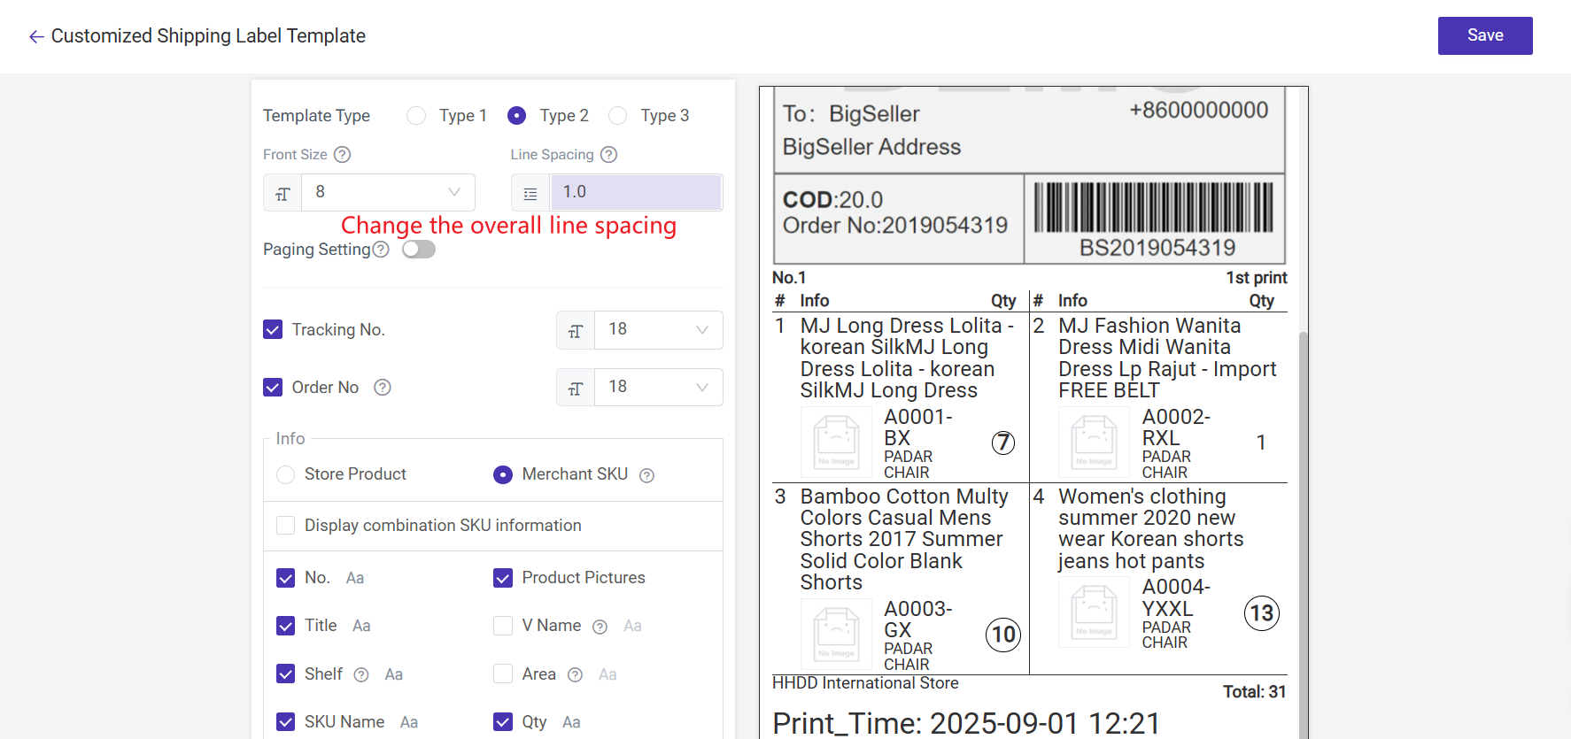This screenshot has width=1571, height=739.
Task: Click the Area help icon
Action: (575, 675)
